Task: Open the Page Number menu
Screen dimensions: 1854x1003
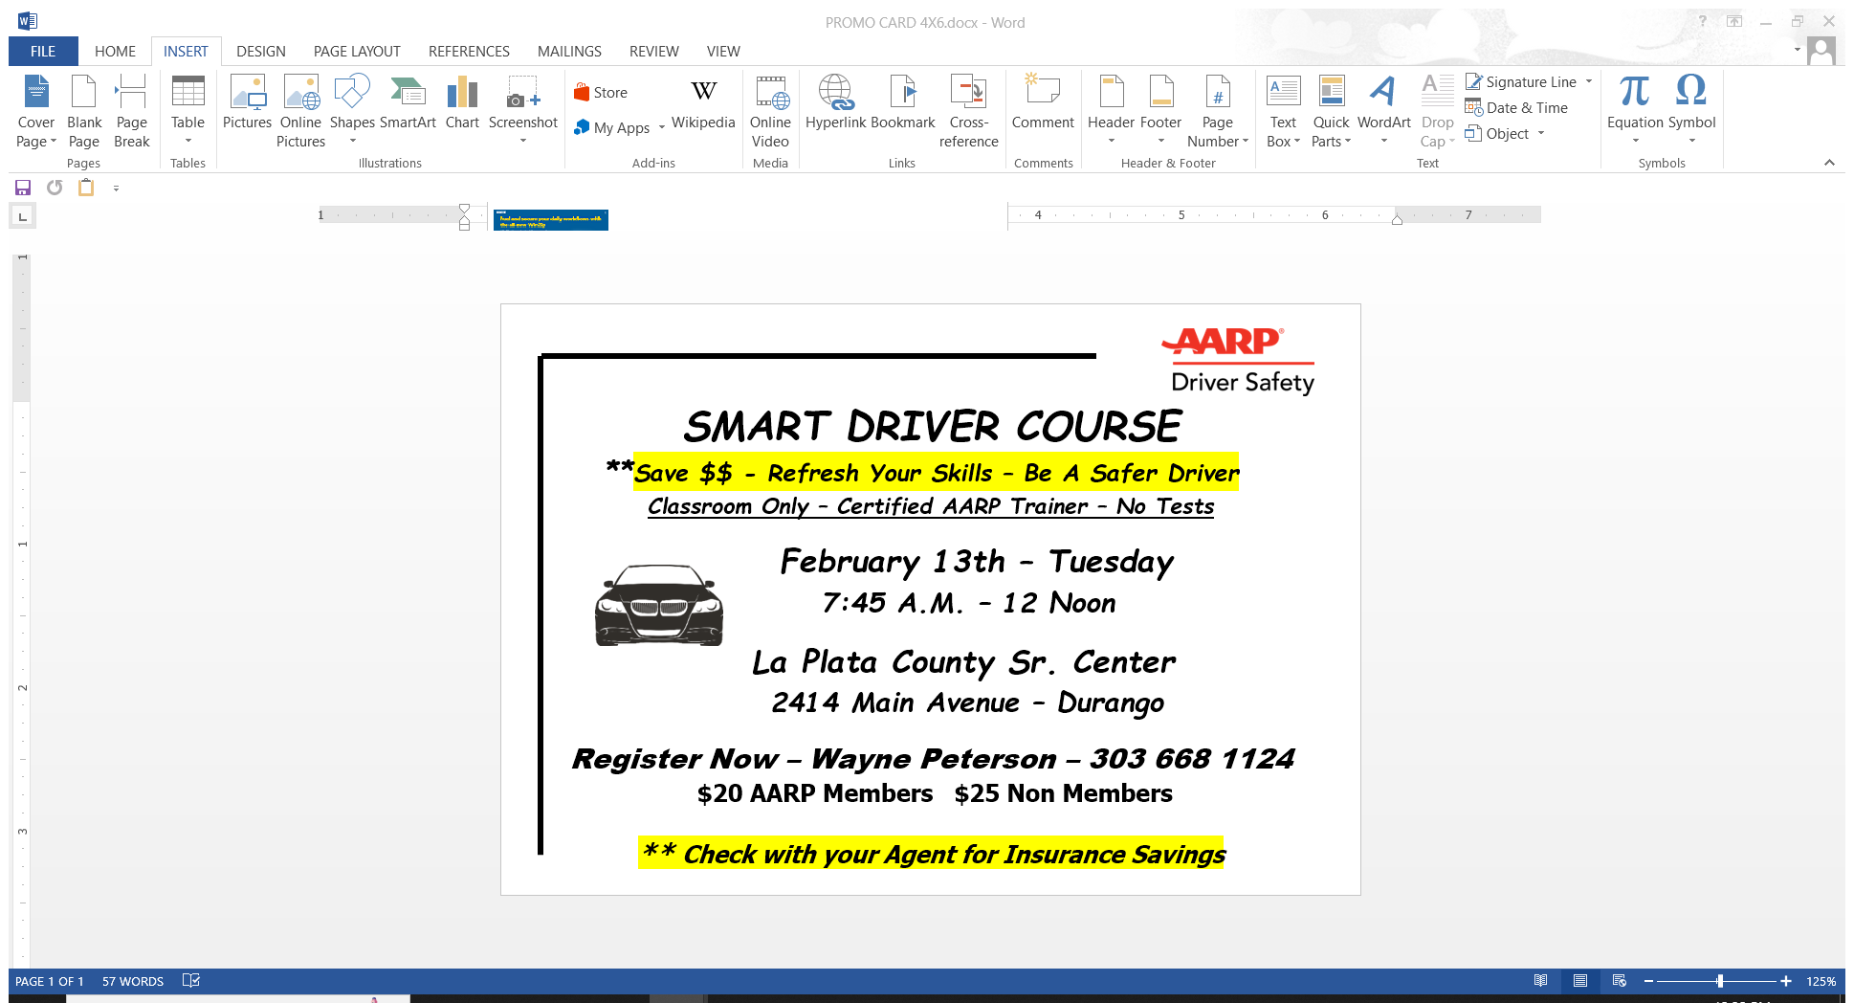Action: (x=1218, y=111)
